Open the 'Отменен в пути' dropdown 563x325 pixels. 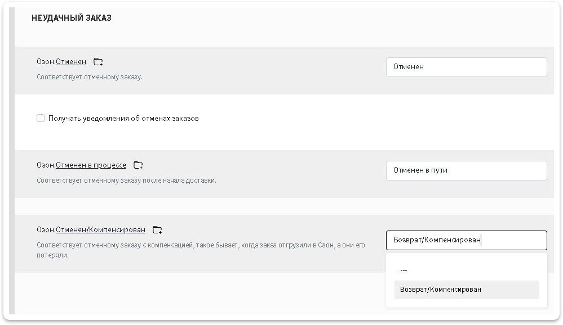pyautogui.click(x=467, y=170)
